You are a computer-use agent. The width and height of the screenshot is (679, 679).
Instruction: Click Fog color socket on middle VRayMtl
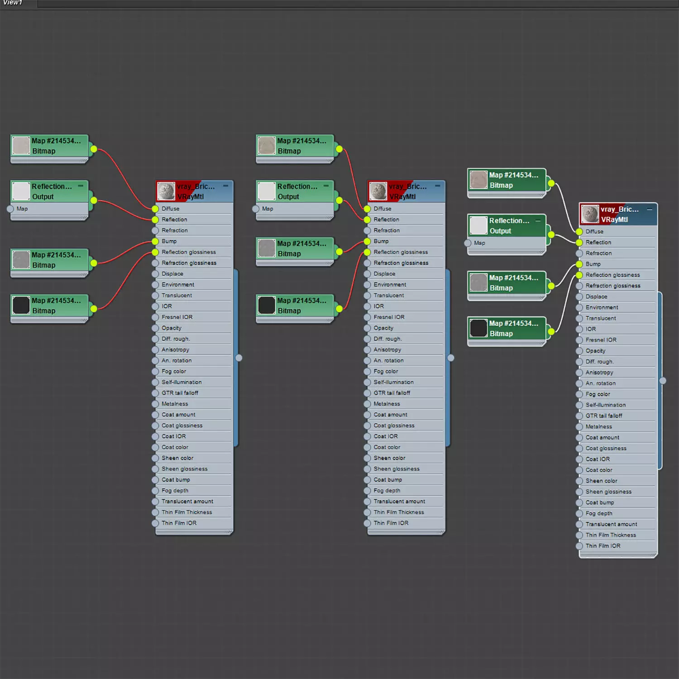367,371
